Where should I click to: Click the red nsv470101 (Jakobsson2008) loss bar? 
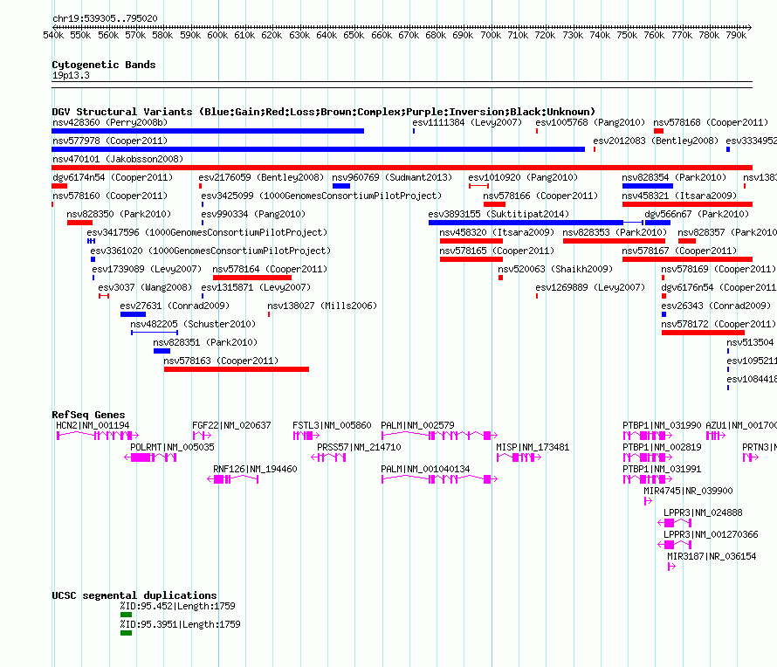(402, 168)
